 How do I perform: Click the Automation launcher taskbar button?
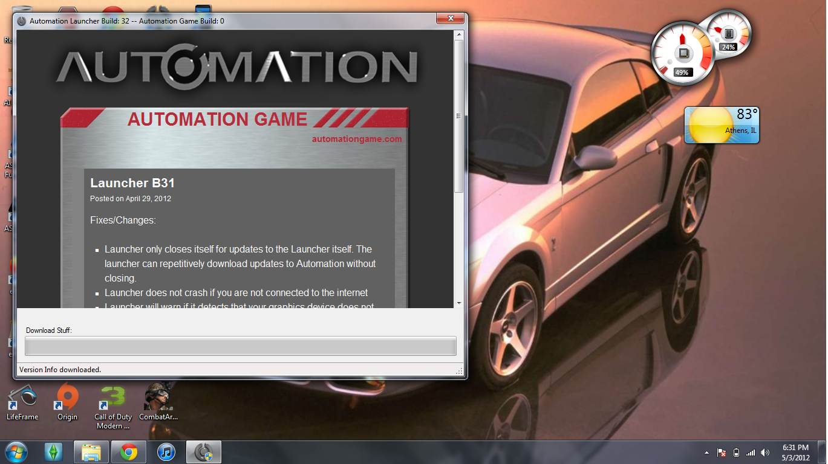(x=203, y=452)
